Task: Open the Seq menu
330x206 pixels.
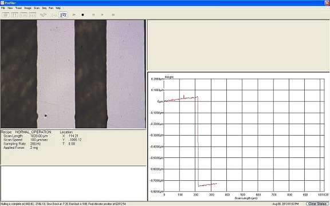Action: pos(44,8)
